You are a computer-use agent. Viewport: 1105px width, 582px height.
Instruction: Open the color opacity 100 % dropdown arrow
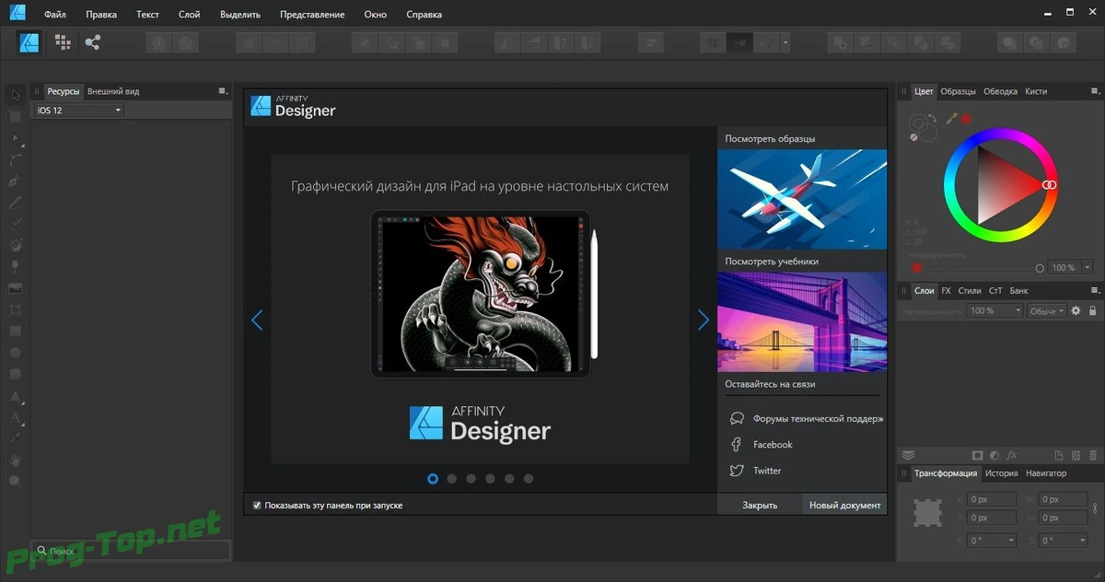pos(1088,268)
